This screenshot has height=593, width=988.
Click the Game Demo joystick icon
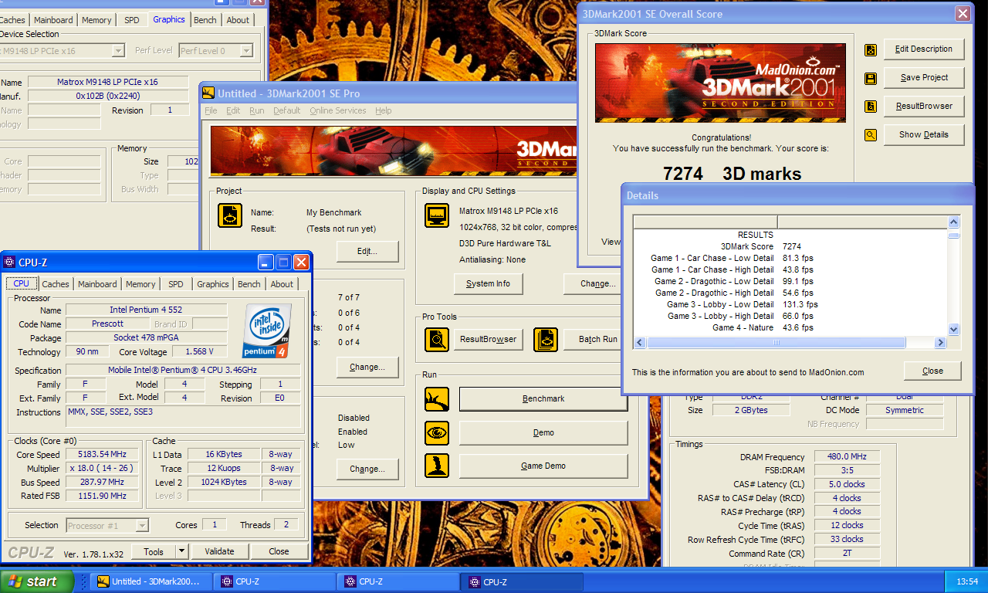tap(437, 466)
